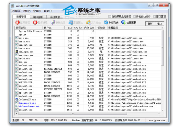Click the icon beside spoolsv.exe
This screenshot has width=178, height=127.
point(17,92)
